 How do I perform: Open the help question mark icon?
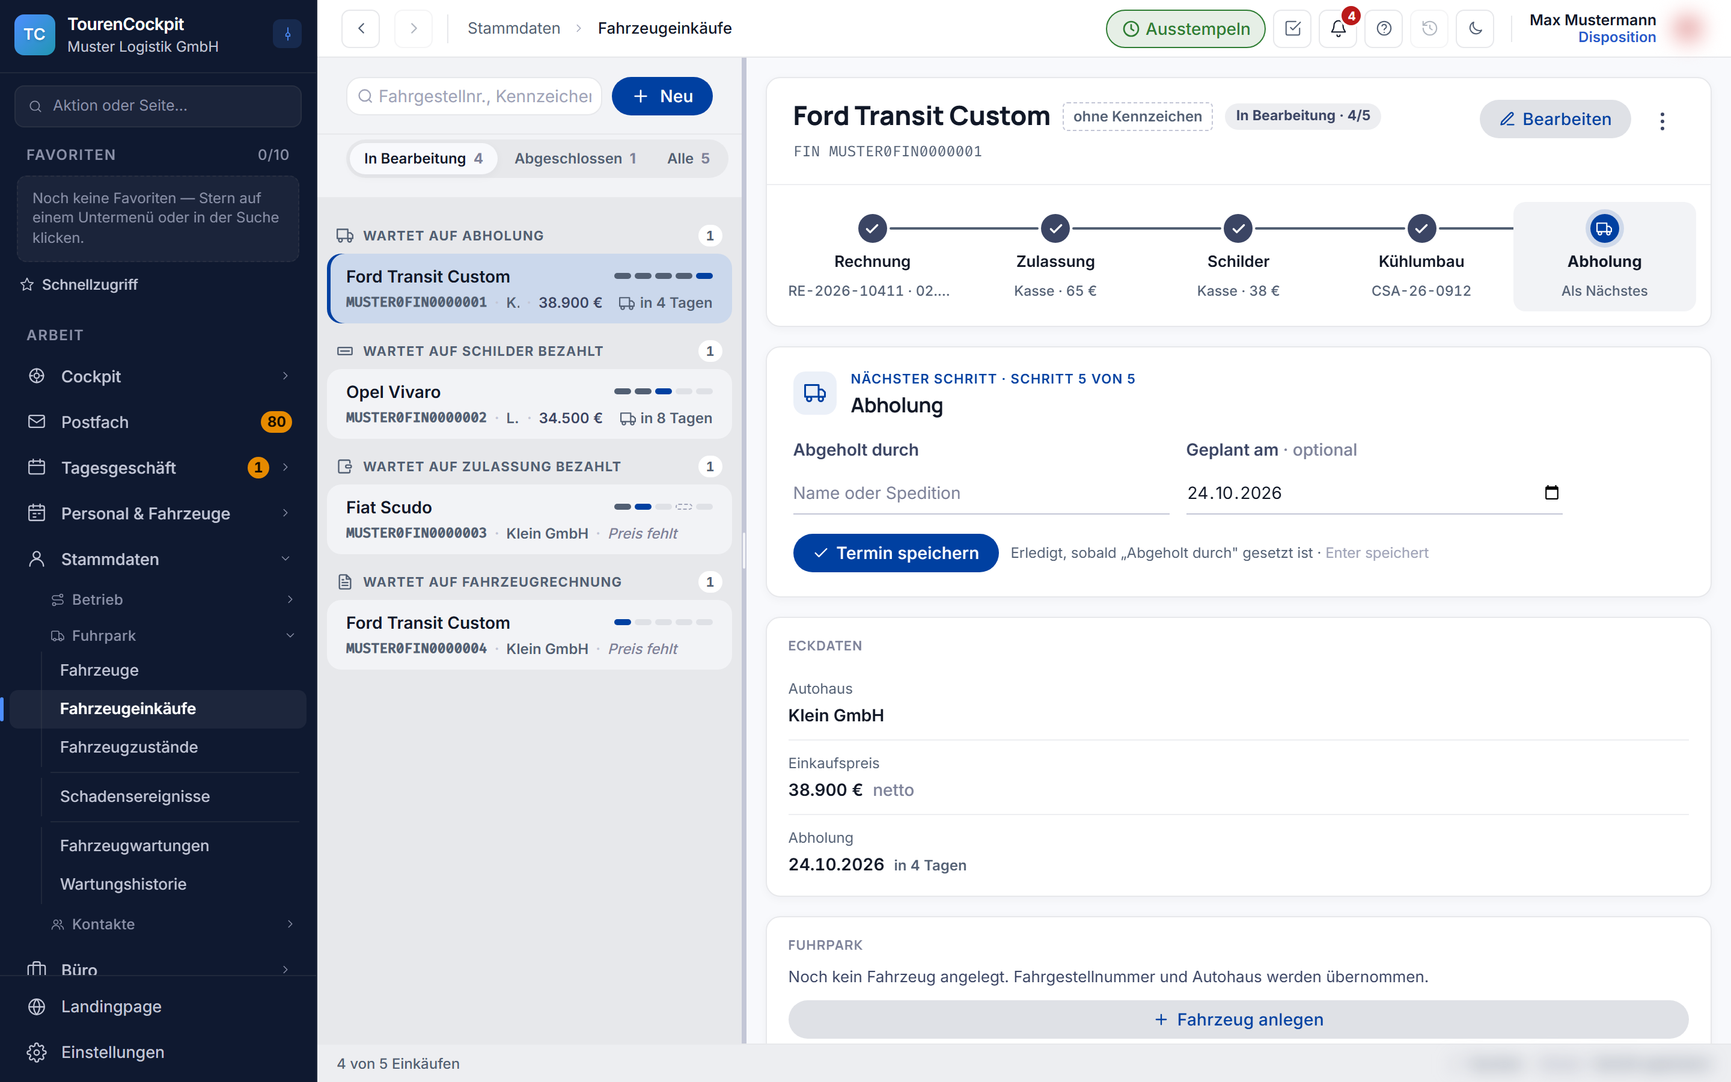(x=1384, y=29)
